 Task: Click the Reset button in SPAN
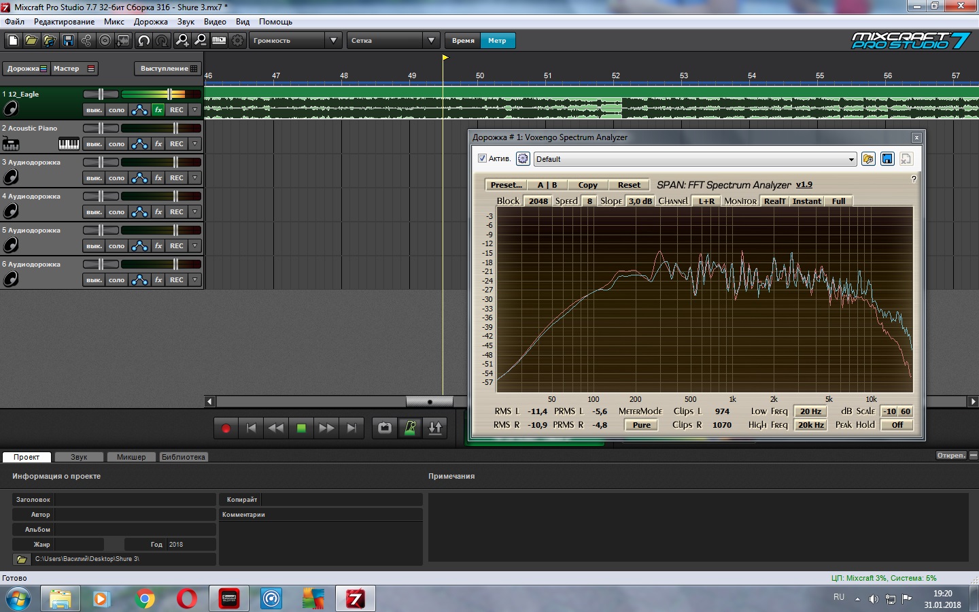[629, 185]
